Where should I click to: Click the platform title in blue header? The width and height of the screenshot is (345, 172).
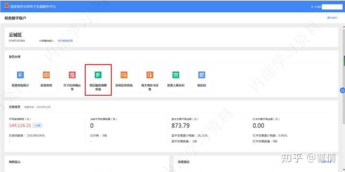click(x=33, y=7)
